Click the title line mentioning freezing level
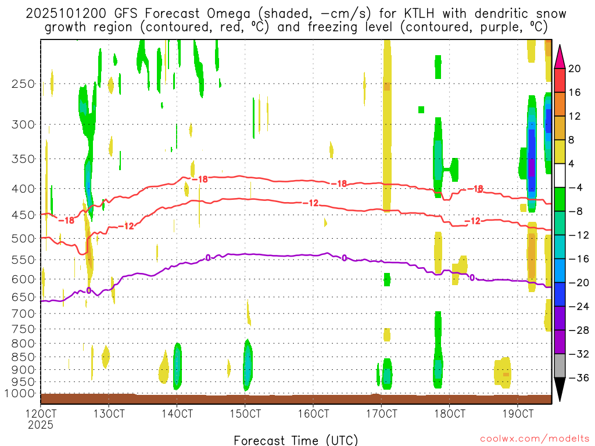 296,27
